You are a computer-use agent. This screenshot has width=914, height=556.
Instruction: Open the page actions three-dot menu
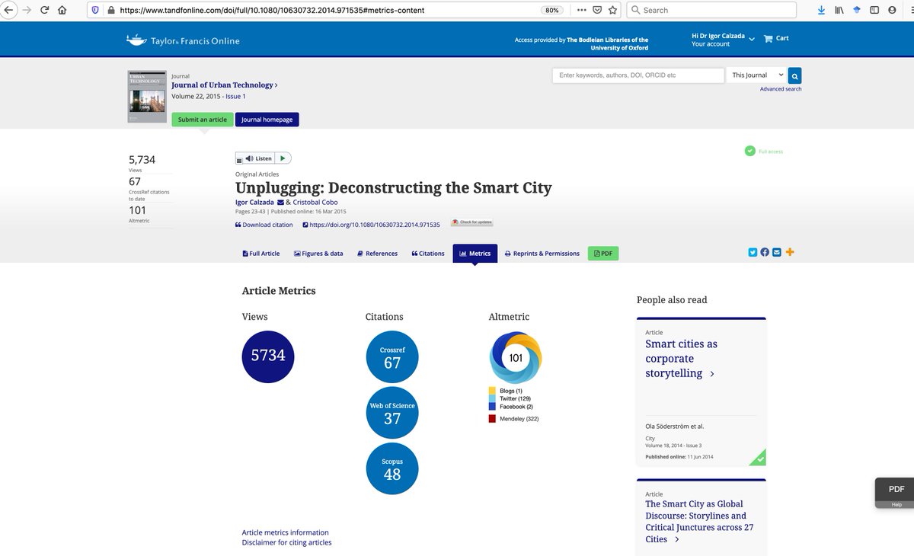point(582,10)
